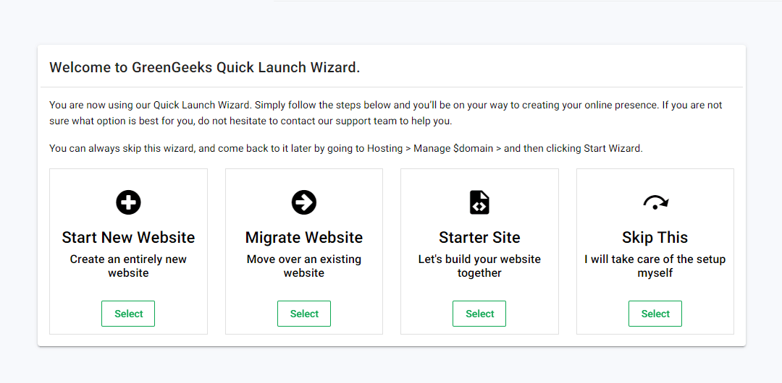Click 'Let's build your website together' text

tap(479, 266)
